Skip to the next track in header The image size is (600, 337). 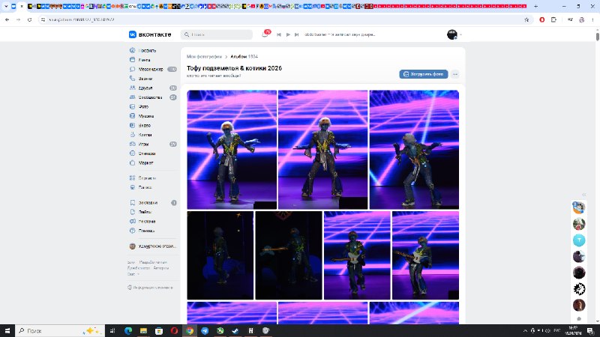coord(296,34)
